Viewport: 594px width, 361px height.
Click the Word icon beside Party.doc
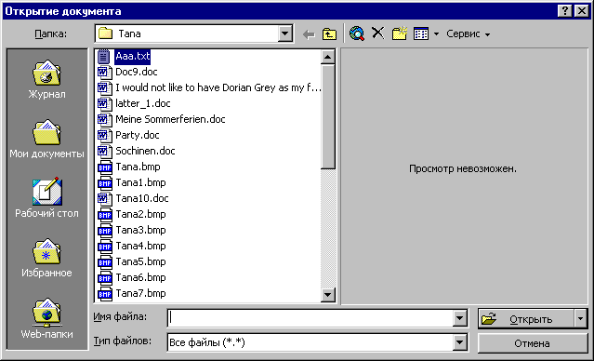(x=104, y=136)
